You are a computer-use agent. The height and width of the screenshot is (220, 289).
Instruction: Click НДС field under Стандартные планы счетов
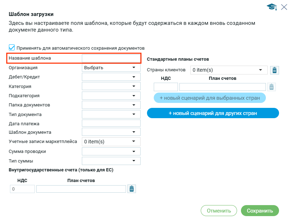tap(165, 87)
